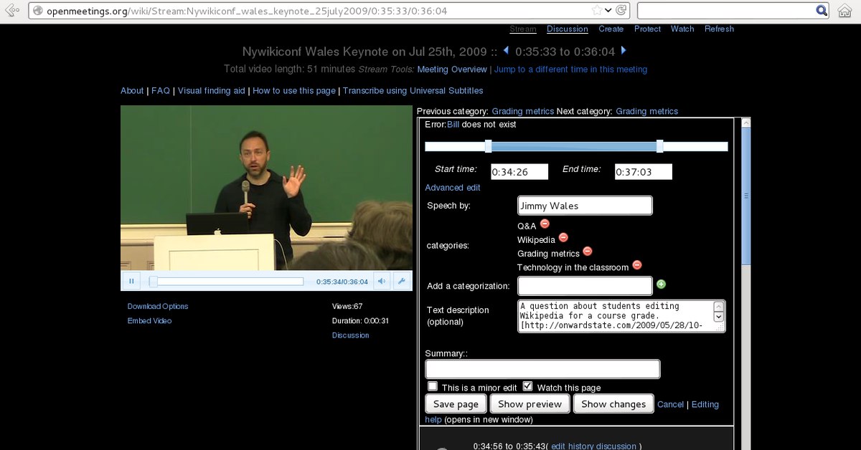This screenshot has height=450, width=861.
Task: Pause the video with the pause button
Action: (131, 282)
